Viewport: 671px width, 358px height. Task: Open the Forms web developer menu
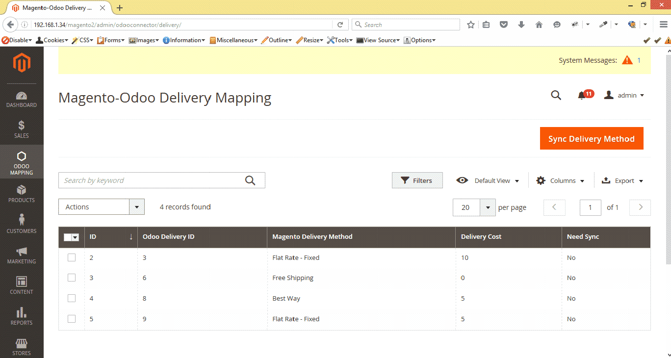point(111,40)
